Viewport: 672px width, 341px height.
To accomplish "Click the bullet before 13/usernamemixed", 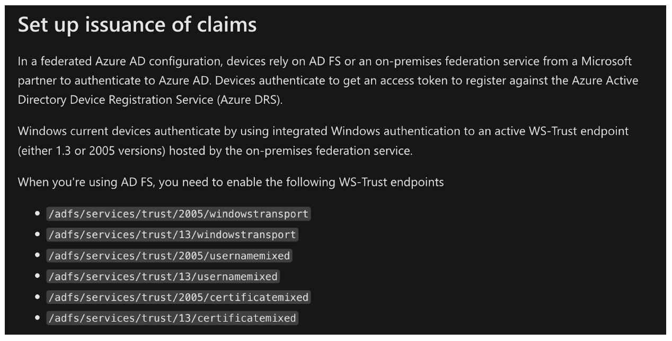I will pyautogui.click(x=37, y=276).
